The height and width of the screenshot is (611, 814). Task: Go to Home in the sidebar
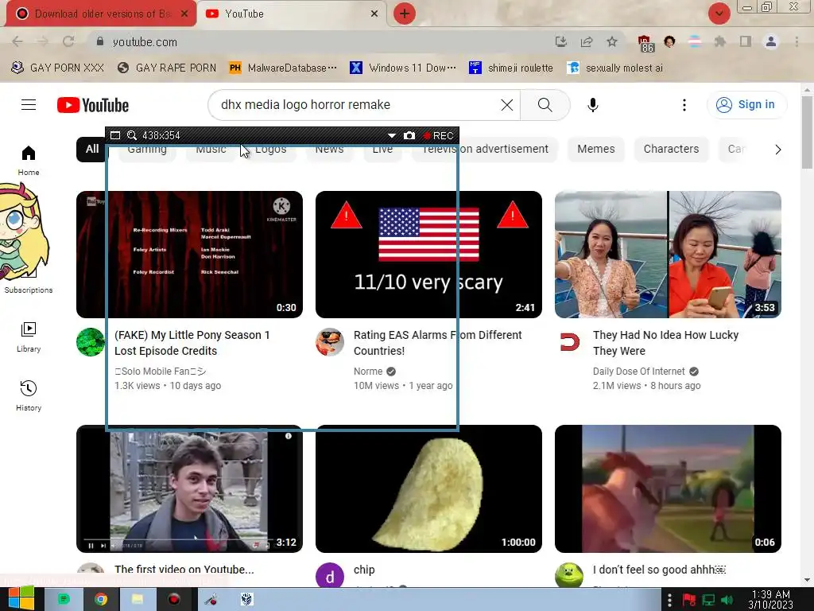coord(29,161)
